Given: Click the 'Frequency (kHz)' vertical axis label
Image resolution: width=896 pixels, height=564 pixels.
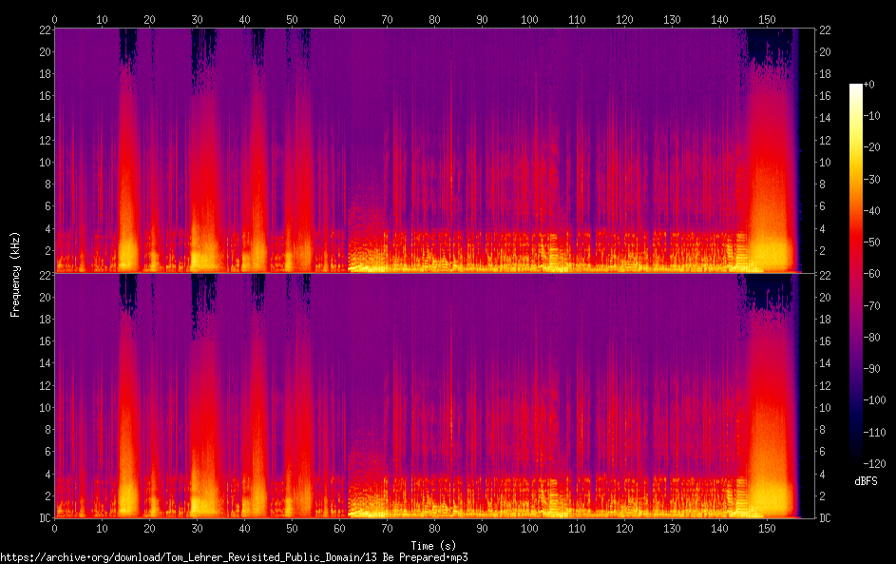Looking at the screenshot, I should coord(15,274).
